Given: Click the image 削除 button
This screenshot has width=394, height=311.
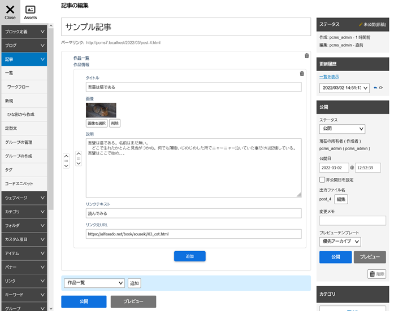Looking at the screenshot, I should (115, 123).
